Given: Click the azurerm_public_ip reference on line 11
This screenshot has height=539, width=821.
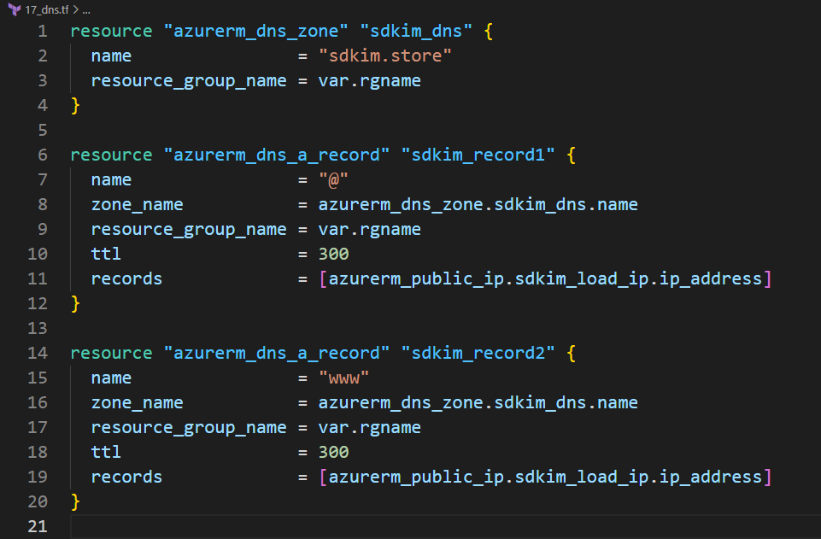Looking at the screenshot, I should pyautogui.click(x=545, y=279).
